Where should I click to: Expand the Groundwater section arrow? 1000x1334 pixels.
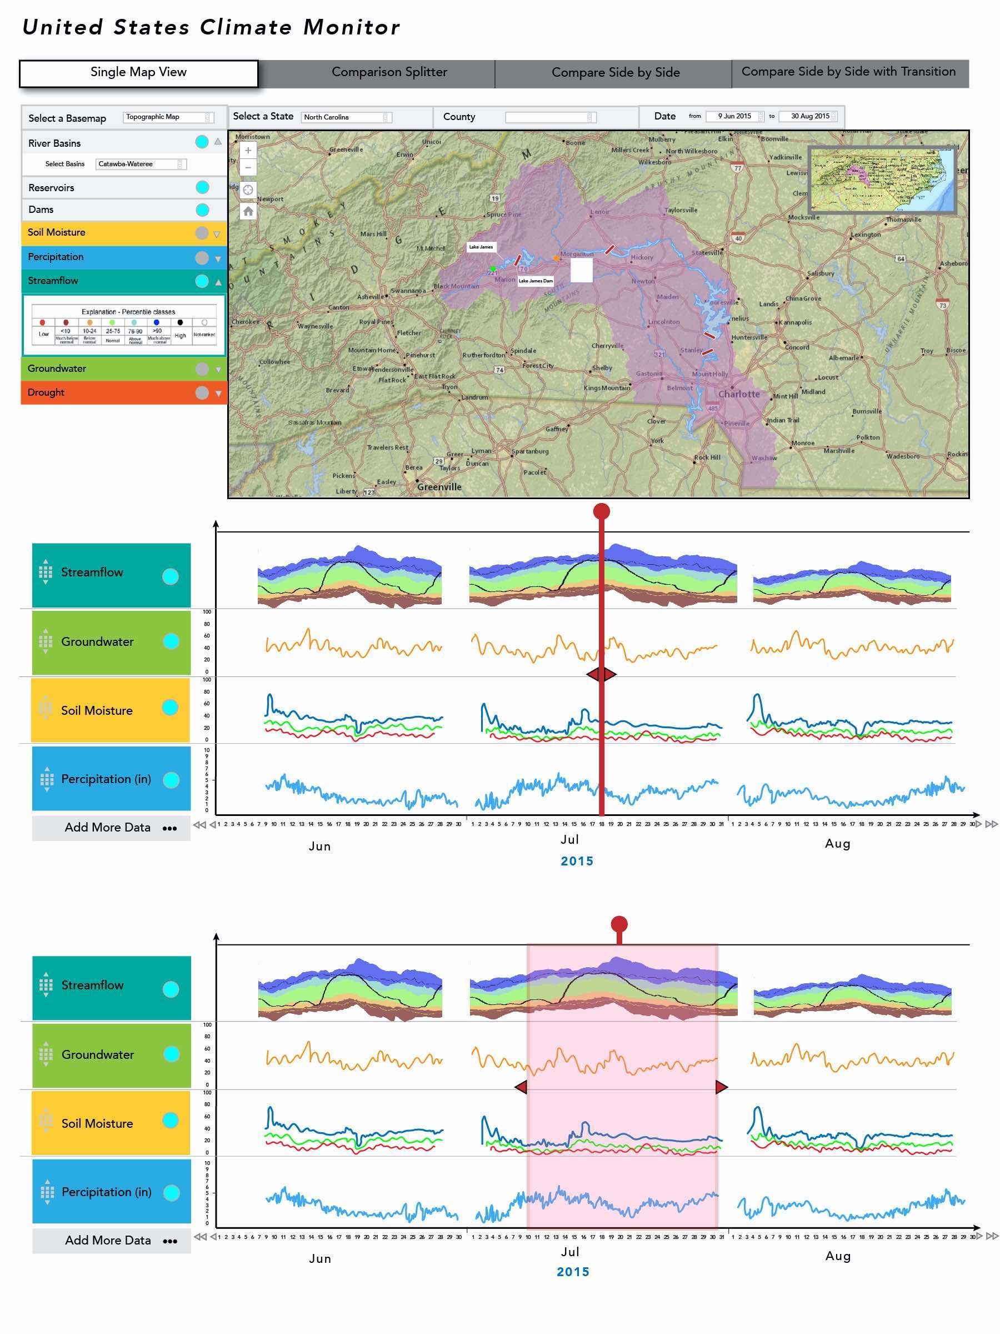coord(218,370)
